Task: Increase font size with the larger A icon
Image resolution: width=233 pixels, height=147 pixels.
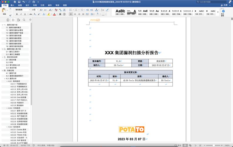Action: [41, 10]
